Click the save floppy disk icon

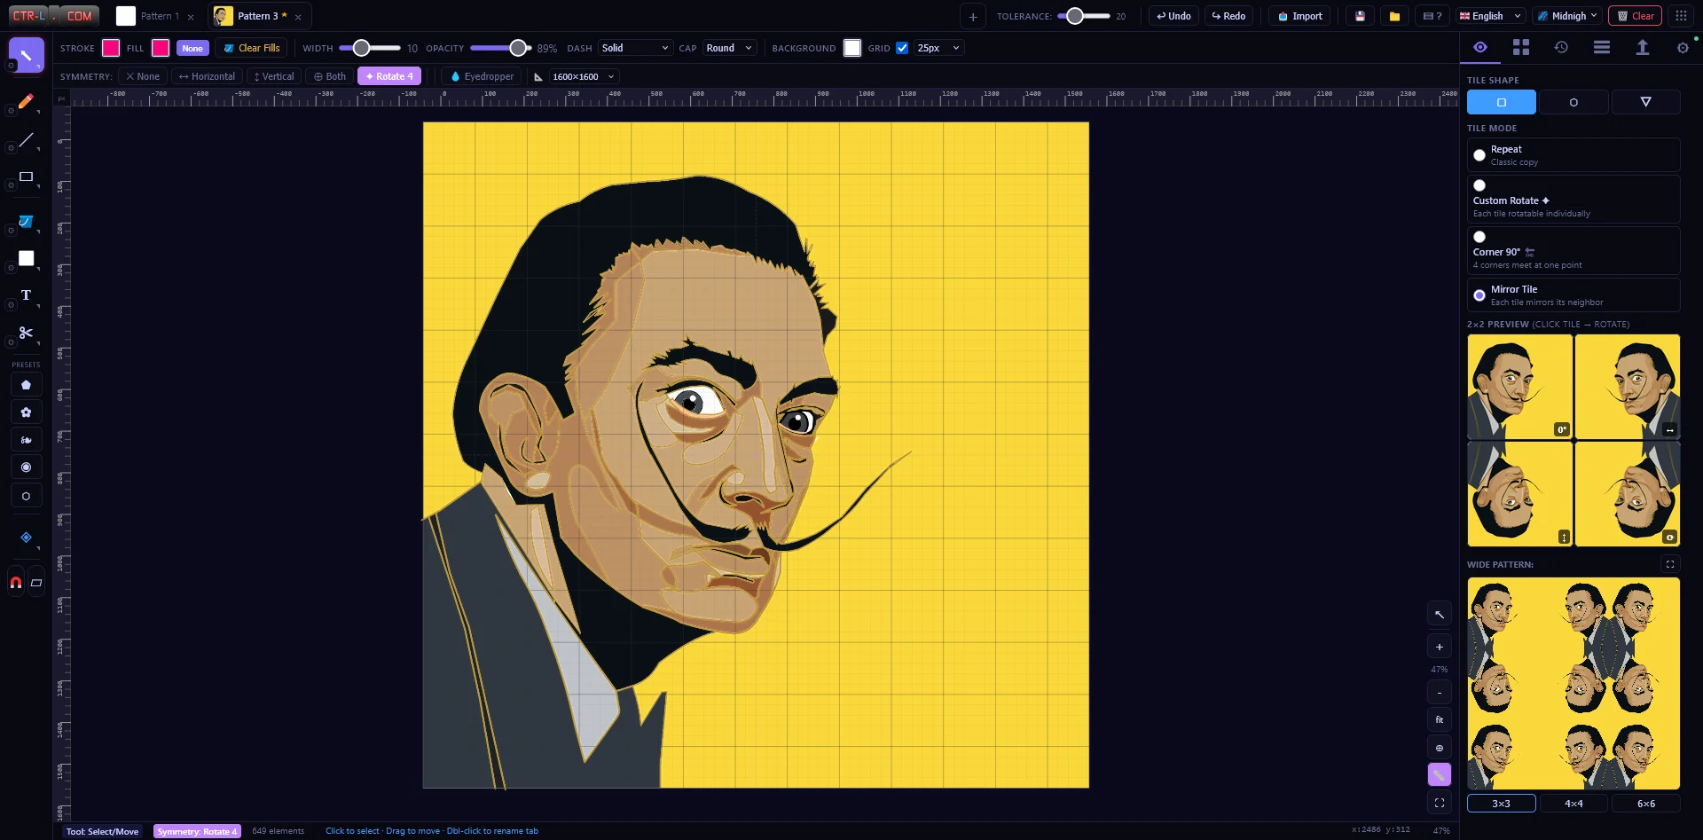[1360, 16]
